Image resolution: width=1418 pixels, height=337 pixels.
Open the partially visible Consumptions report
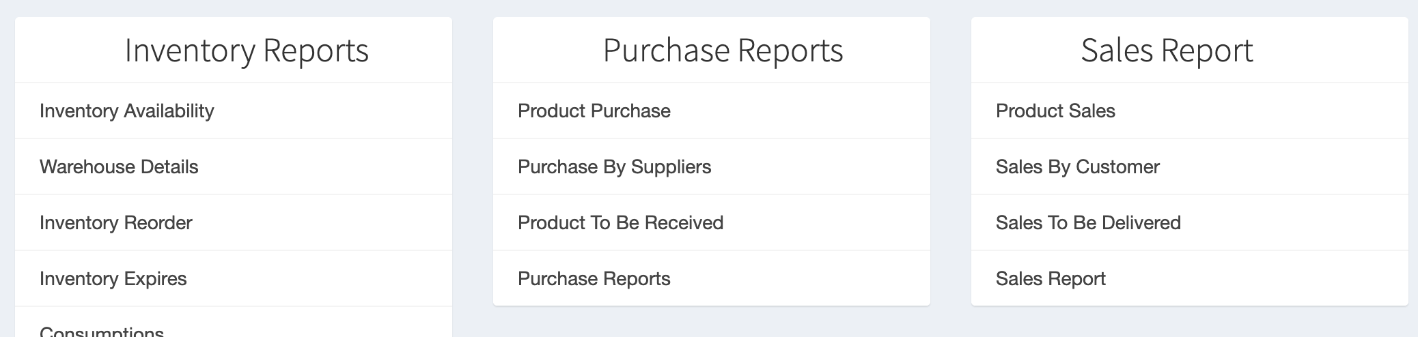102,331
